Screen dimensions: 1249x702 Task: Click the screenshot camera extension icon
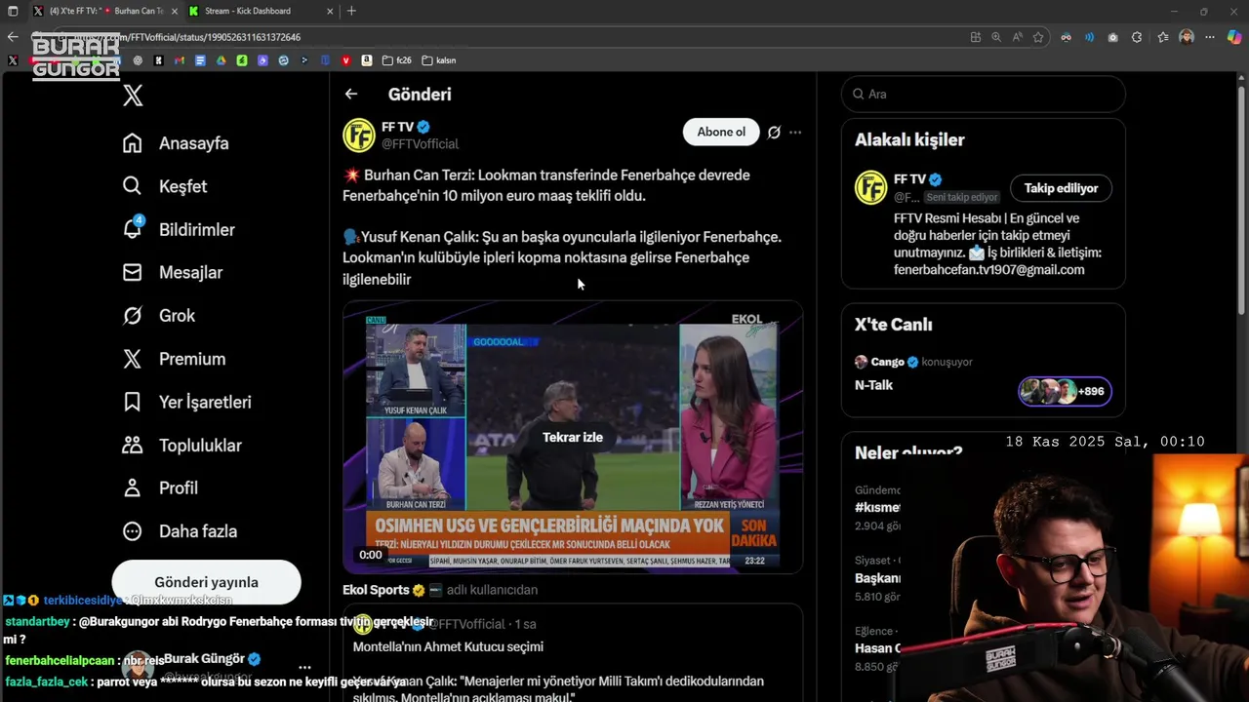(x=1113, y=37)
